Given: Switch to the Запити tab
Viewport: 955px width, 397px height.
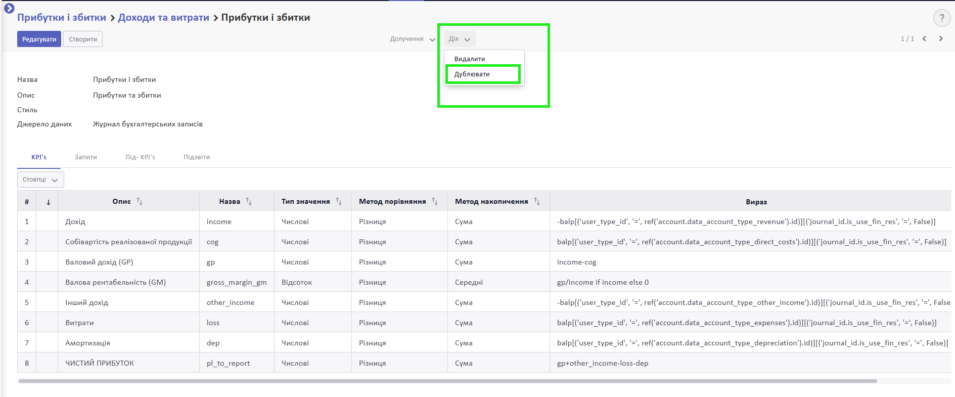Looking at the screenshot, I should 86,157.
